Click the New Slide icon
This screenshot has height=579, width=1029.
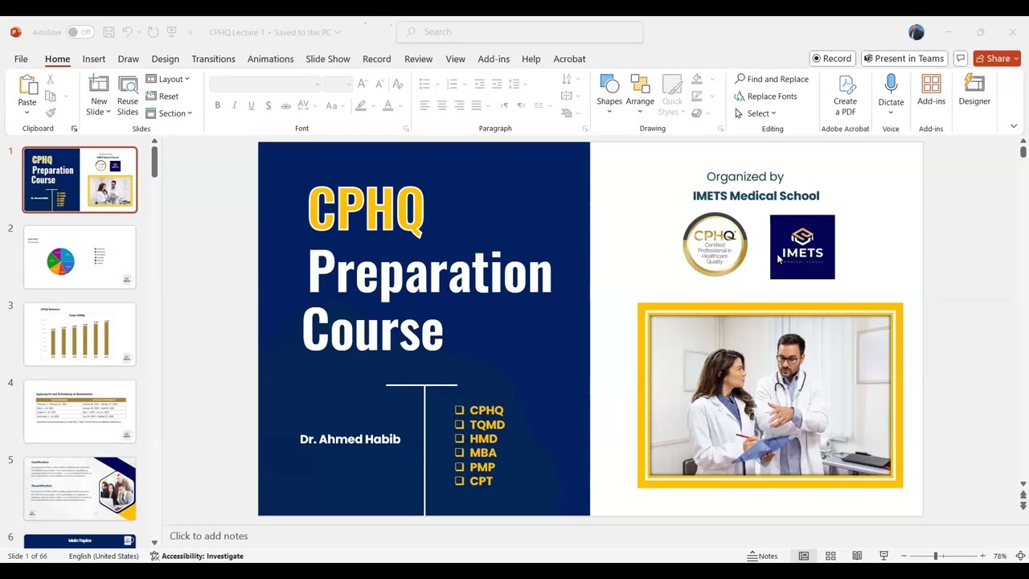point(99,84)
